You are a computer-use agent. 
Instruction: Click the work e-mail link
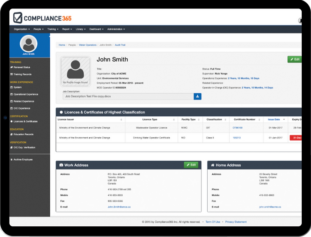(x=119, y=207)
